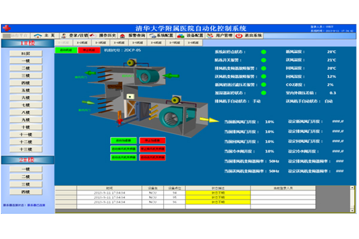Select the X-4机组 tab
The width and height of the screenshot is (359, 239).
(x=119, y=43)
